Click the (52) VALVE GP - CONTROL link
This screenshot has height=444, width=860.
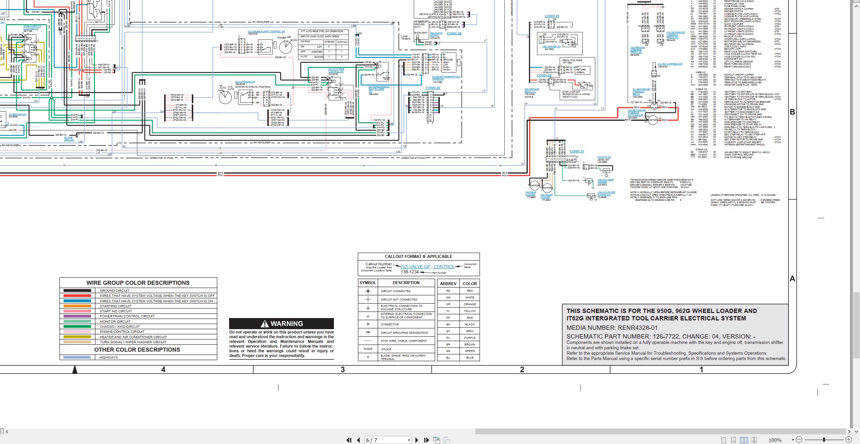pyautogui.click(x=427, y=267)
